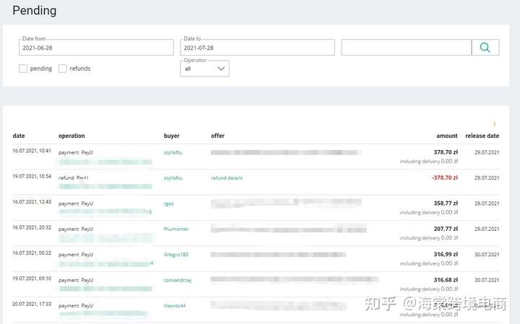The width and height of the screenshot is (520, 324).
Task: Select date cell 16.07.2021, 12:43
Action: coord(32,202)
